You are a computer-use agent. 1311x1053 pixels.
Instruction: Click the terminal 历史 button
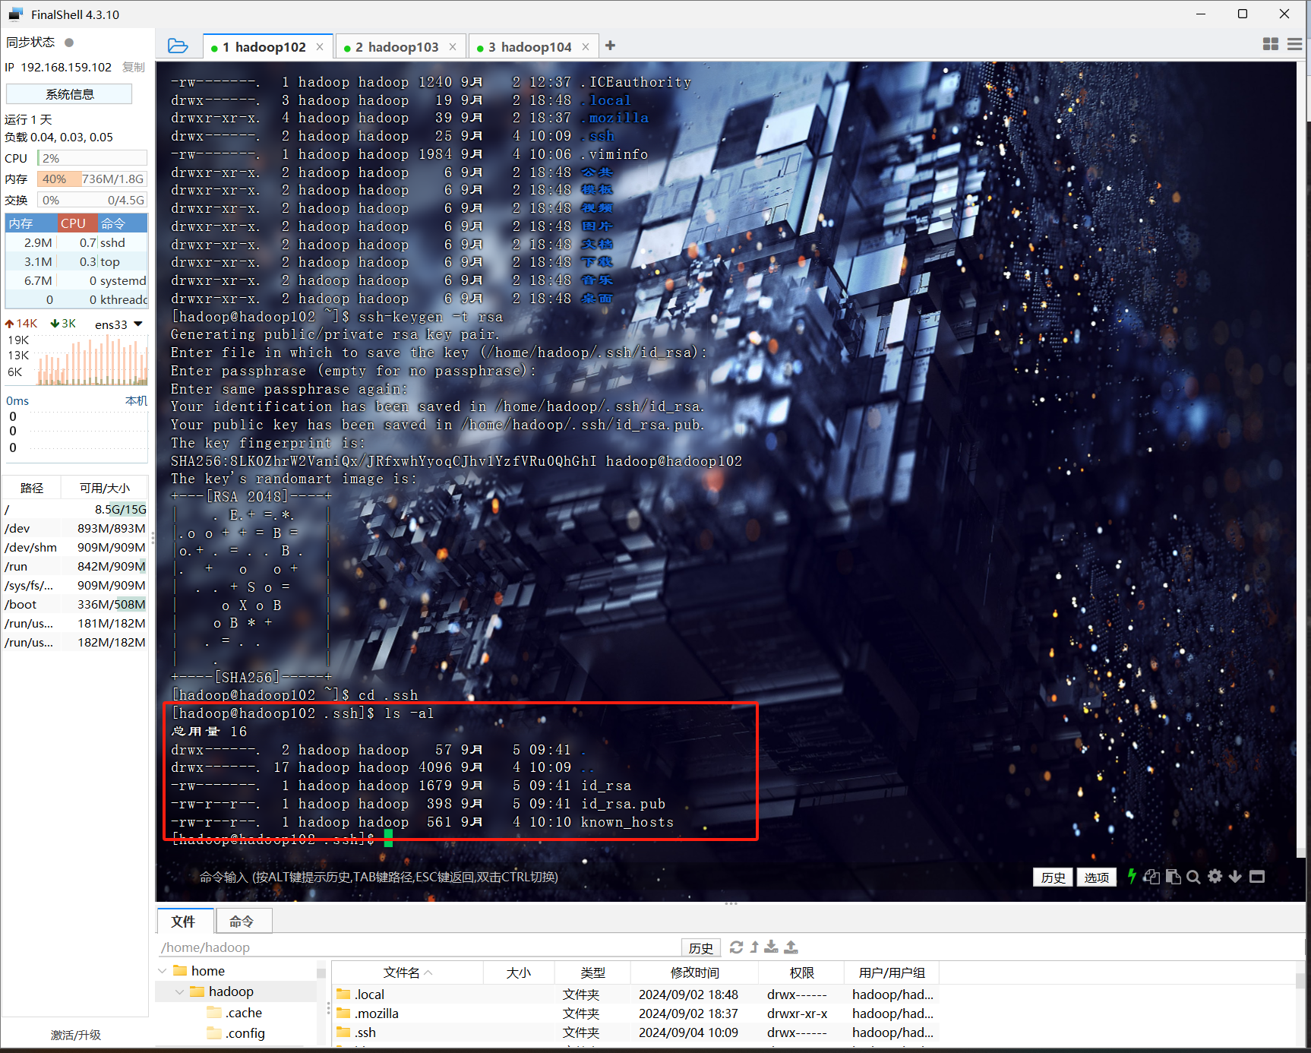click(x=1053, y=877)
